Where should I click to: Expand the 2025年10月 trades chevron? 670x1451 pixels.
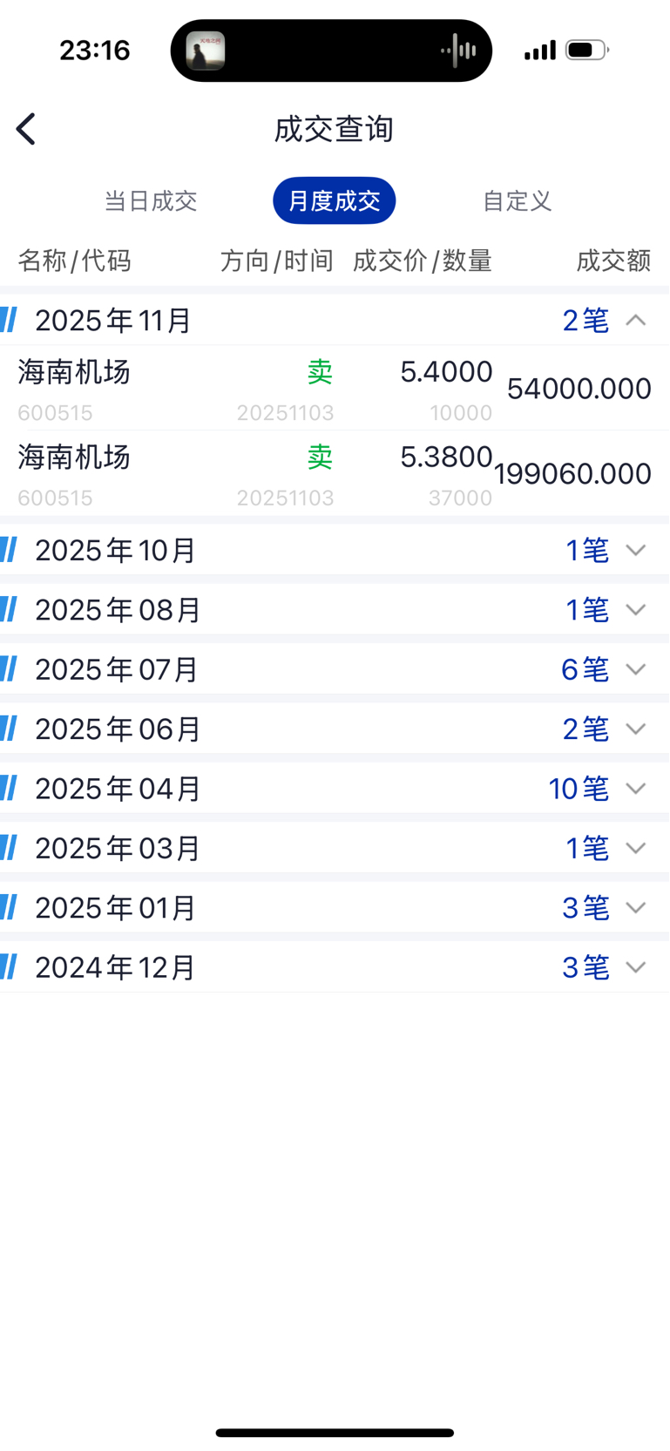[x=636, y=550]
